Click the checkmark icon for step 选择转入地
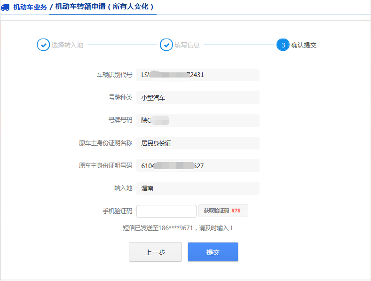The width and height of the screenshot is (371, 281). pyautogui.click(x=43, y=45)
